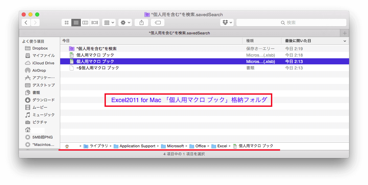The width and height of the screenshot is (368, 185).
Task: Select the ~$個人用マクロ ブック file row
Action: click(204, 68)
